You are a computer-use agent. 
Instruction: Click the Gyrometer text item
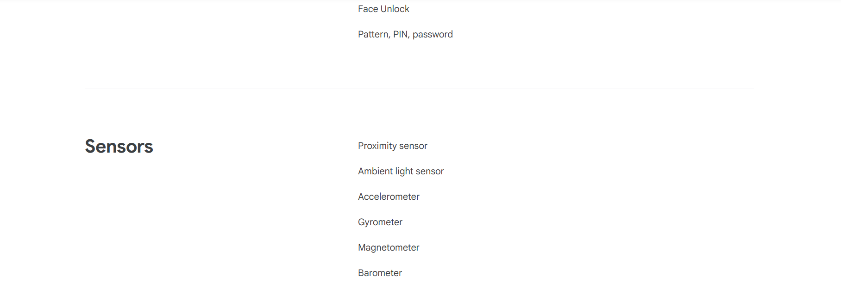point(380,222)
